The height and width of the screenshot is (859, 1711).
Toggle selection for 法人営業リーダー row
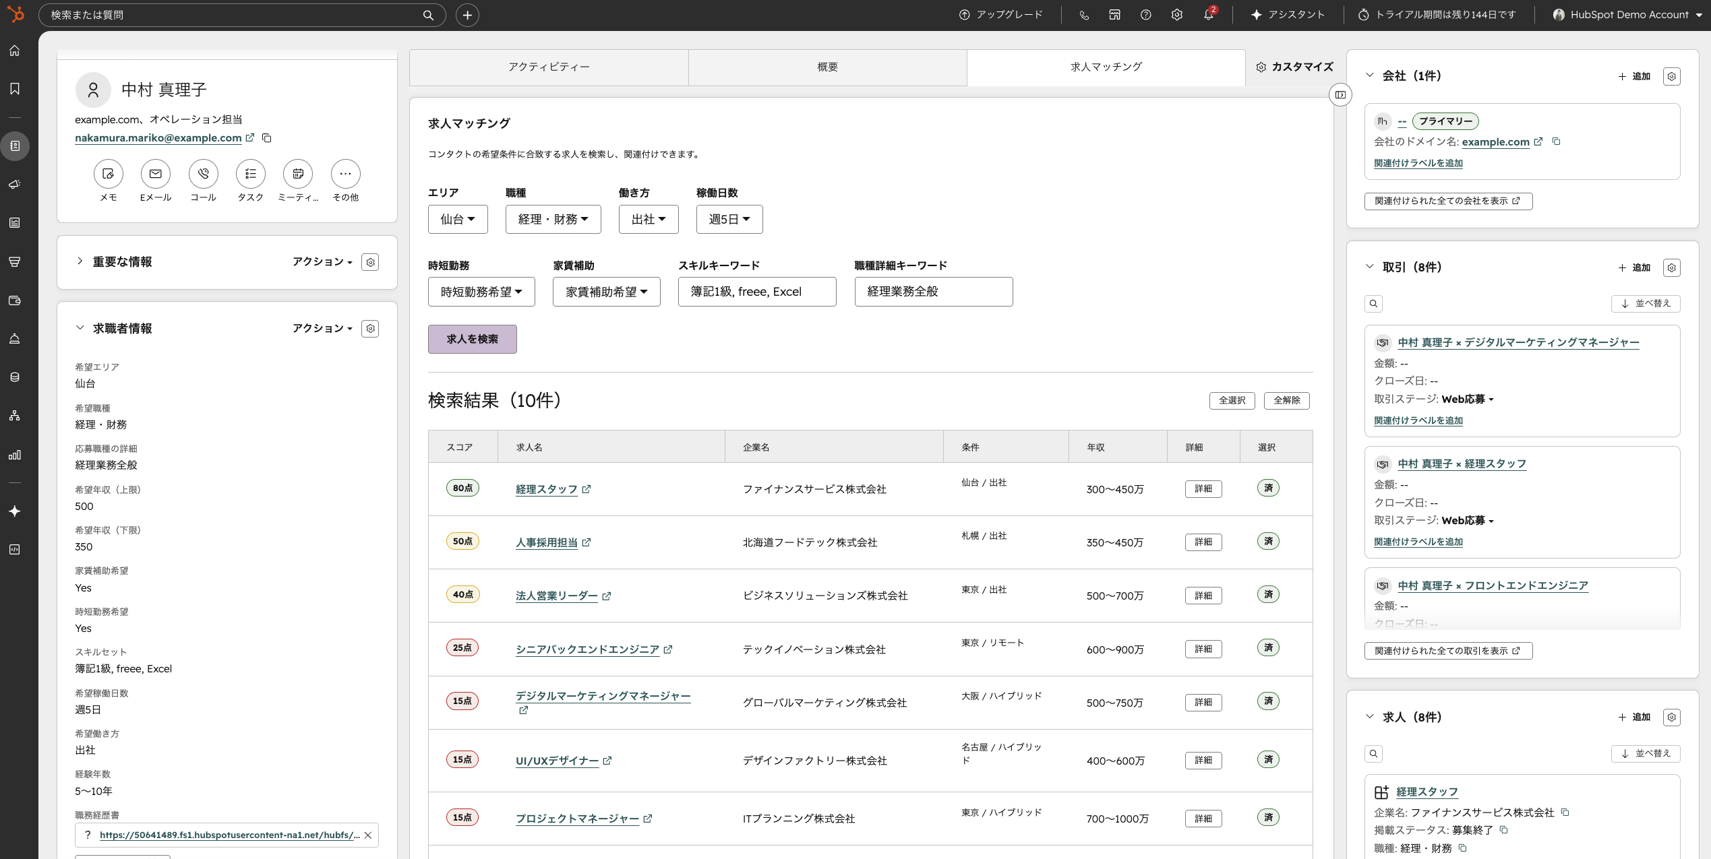1268,595
